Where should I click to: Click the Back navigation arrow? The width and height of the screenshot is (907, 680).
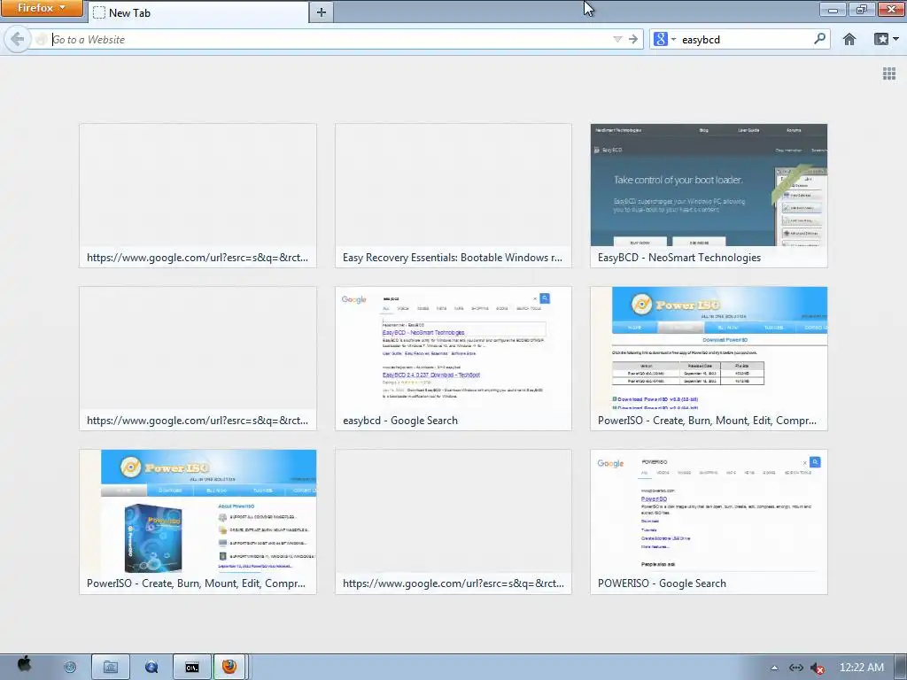pyautogui.click(x=18, y=39)
